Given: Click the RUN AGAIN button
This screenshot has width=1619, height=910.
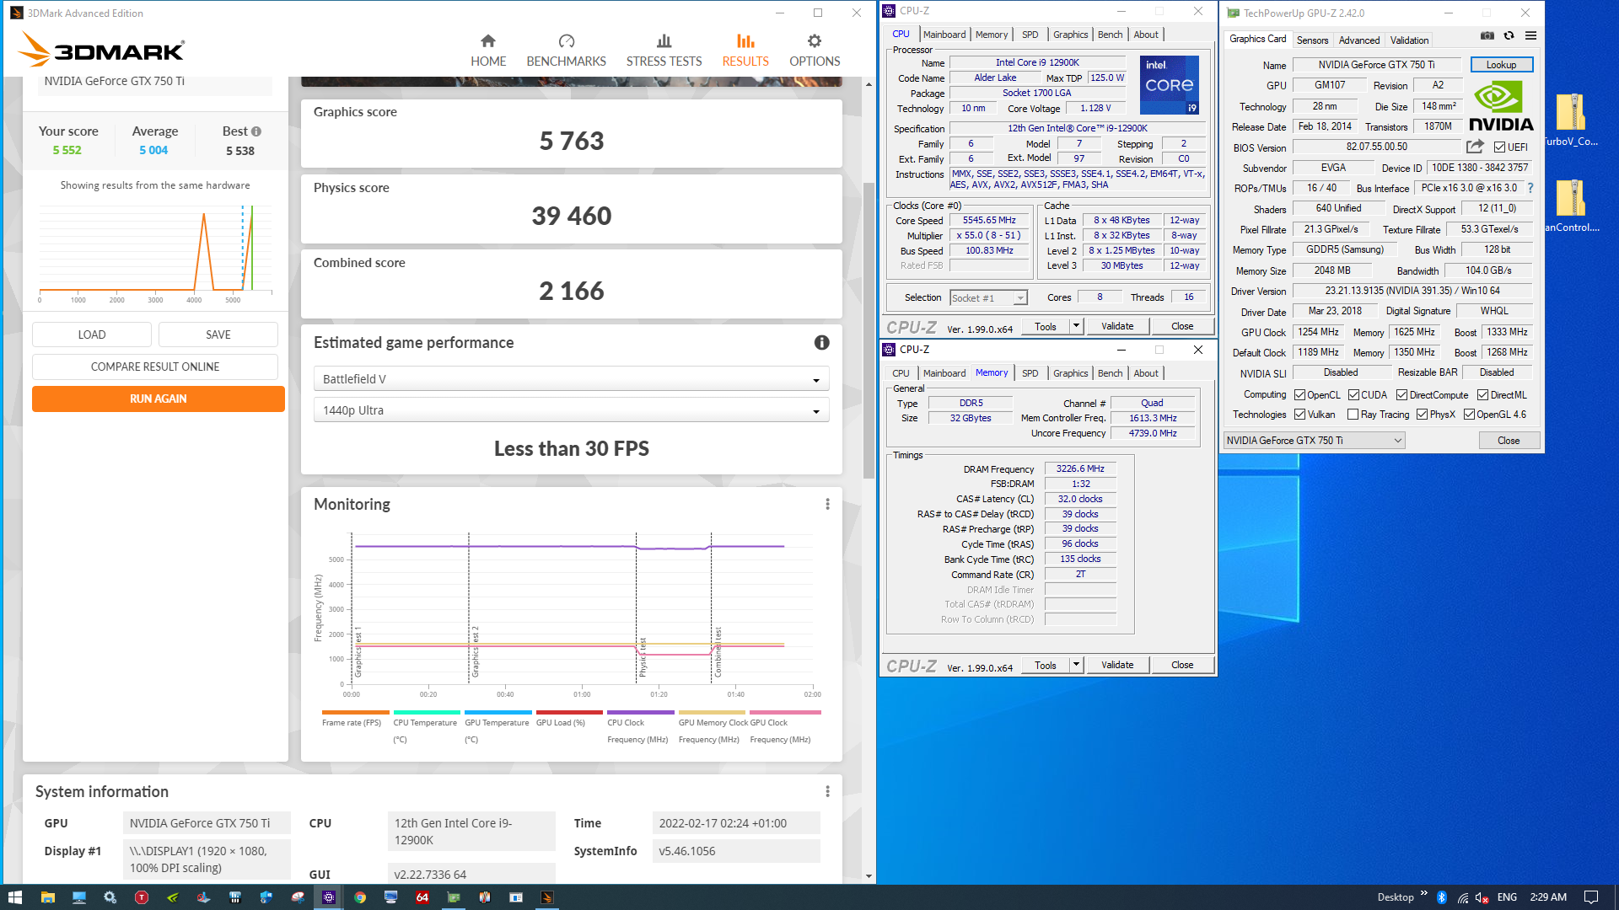Looking at the screenshot, I should [x=158, y=399].
